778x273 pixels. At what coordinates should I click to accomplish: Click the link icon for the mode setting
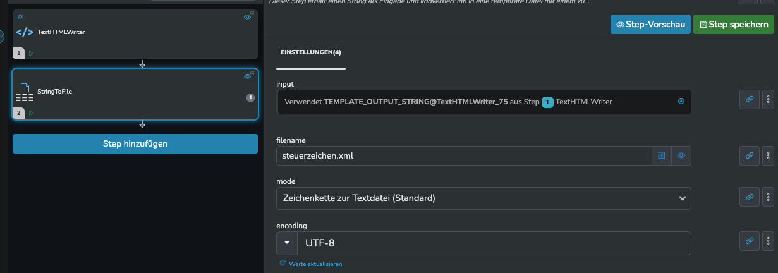750,197
